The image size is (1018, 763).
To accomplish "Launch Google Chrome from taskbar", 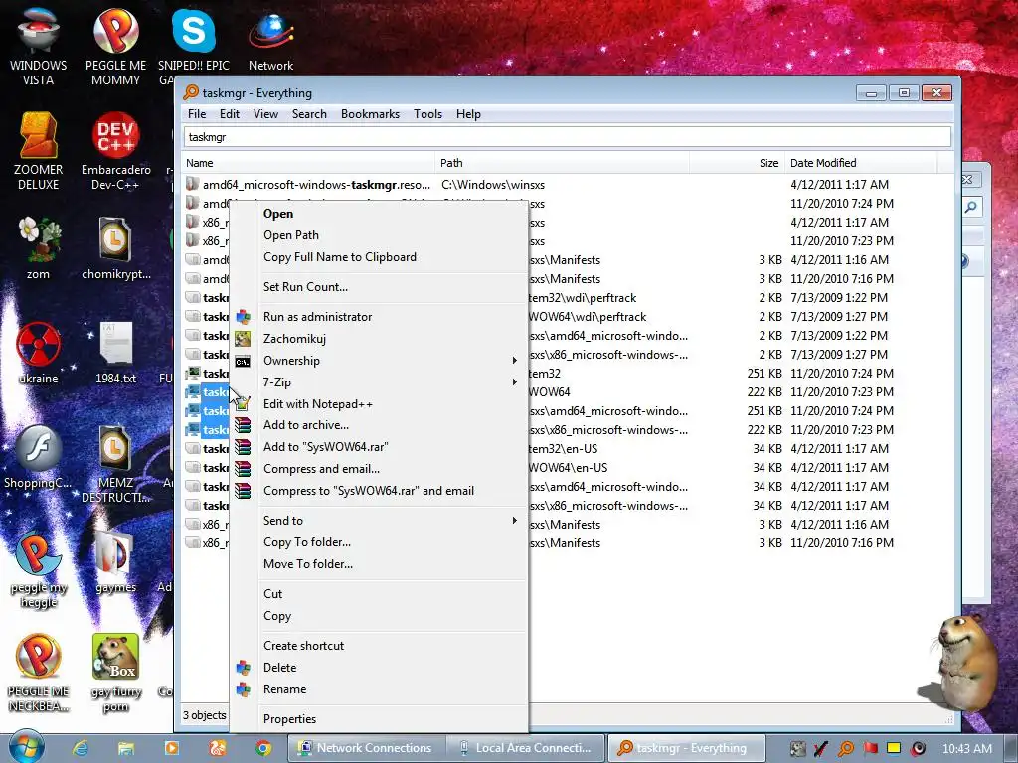I will click(x=262, y=748).
